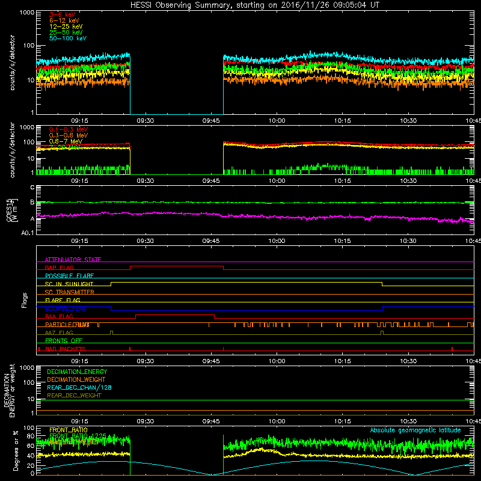Select the ECLIPSE_FLAG label
Viewport: 481px width, 481px height.
tap(66, 308)
